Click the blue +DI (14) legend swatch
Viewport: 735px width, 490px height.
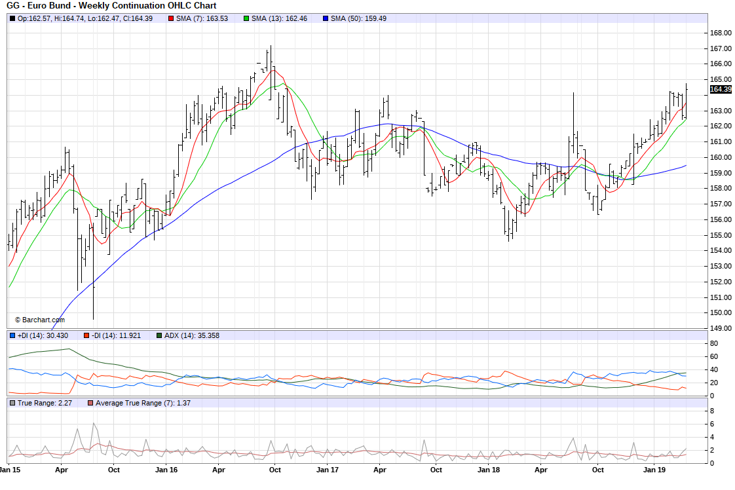pyautogui.click(x=12, y=335)
